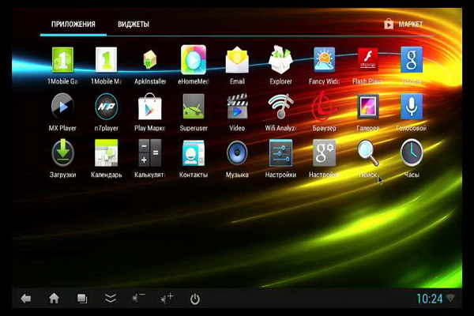Screen dimensions: 474x316
Task: Tap the power icon in bottom bar
Action: coord(195,299)
